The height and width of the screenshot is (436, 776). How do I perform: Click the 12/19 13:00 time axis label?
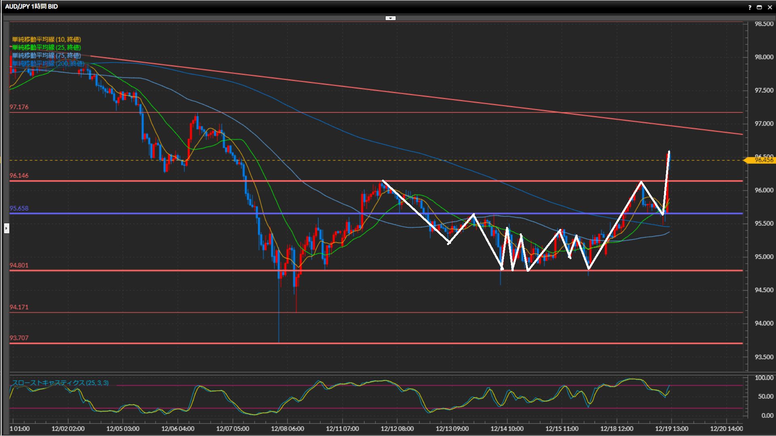671,429
